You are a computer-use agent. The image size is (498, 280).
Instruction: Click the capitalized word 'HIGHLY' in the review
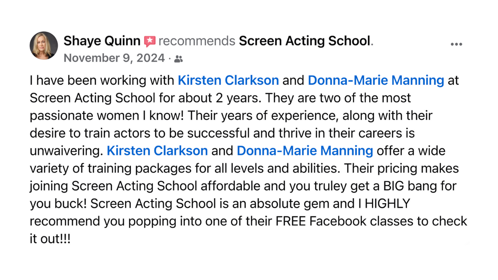(x=388, y=203)
